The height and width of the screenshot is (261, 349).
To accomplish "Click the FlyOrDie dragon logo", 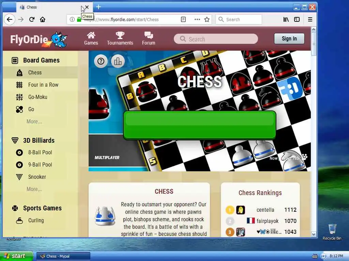I will (39, 39).
